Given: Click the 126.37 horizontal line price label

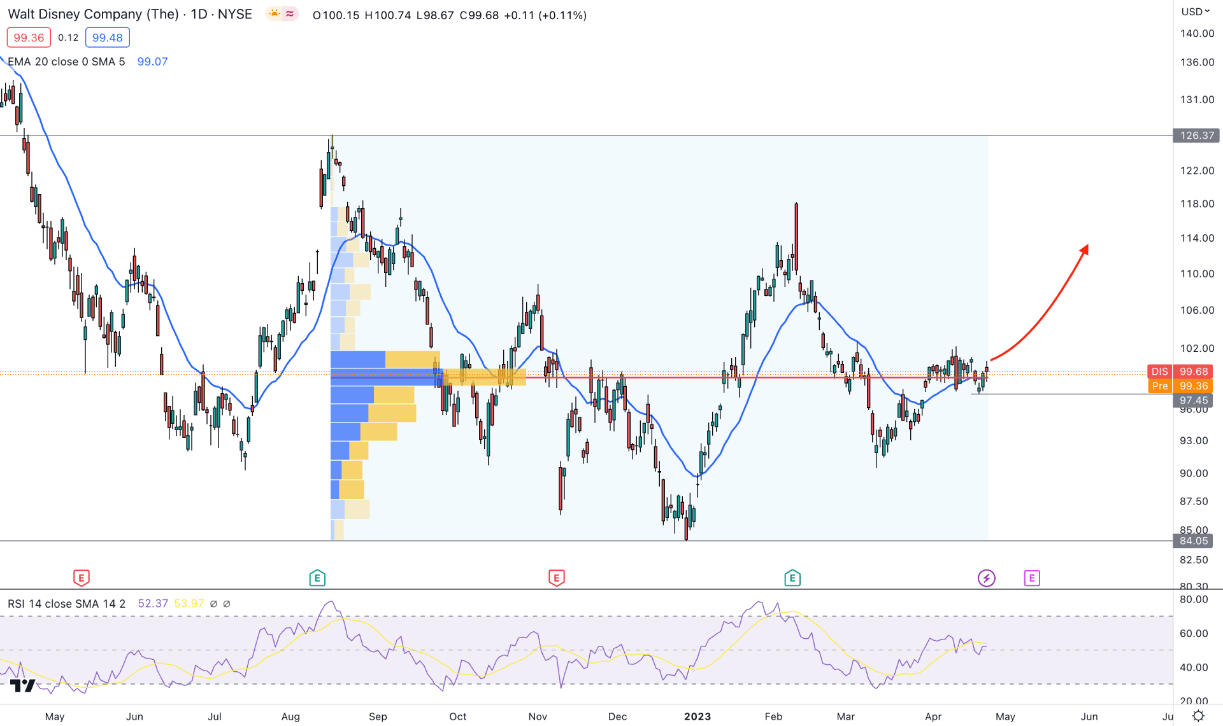Looking at the screenshot, I should click(1196, 136).
